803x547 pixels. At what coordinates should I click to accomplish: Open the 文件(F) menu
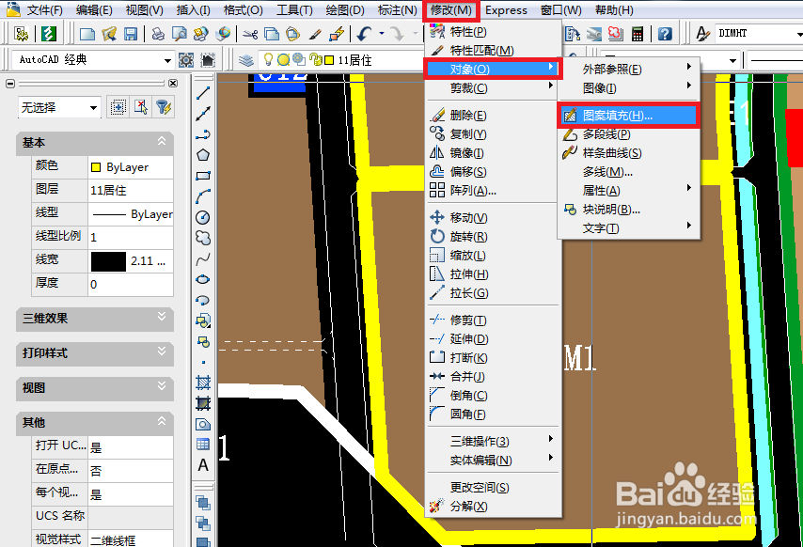[44, 10]
